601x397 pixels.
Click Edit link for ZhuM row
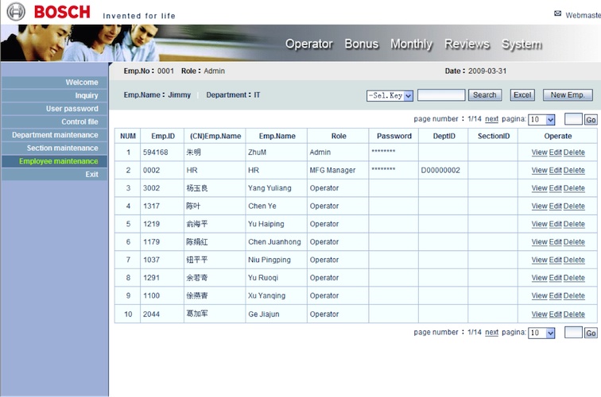tap(555, 152)
